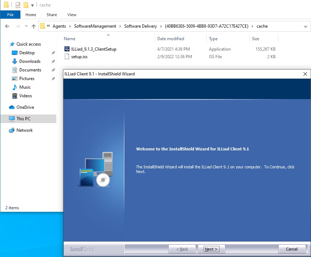Viewport: 311px width, 257px height.
Task: Click the pin icon beside Downloads
Action: (x=53, y=61)
